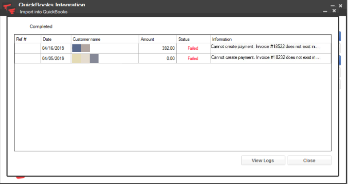Close the QuickBooks Integration window behind
This screenshot has width=348, height=184.
click(x=340, y=6)
